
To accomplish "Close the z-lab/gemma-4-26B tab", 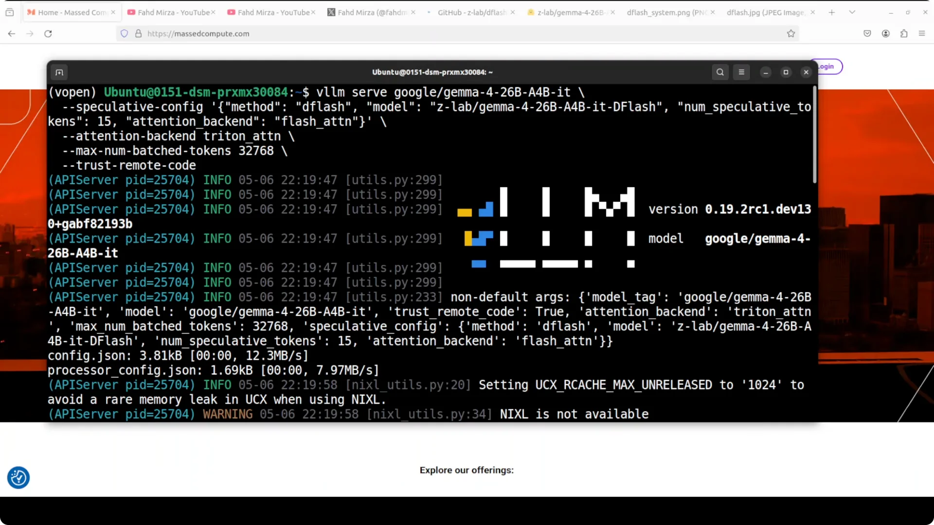I will tap(612, 12).
